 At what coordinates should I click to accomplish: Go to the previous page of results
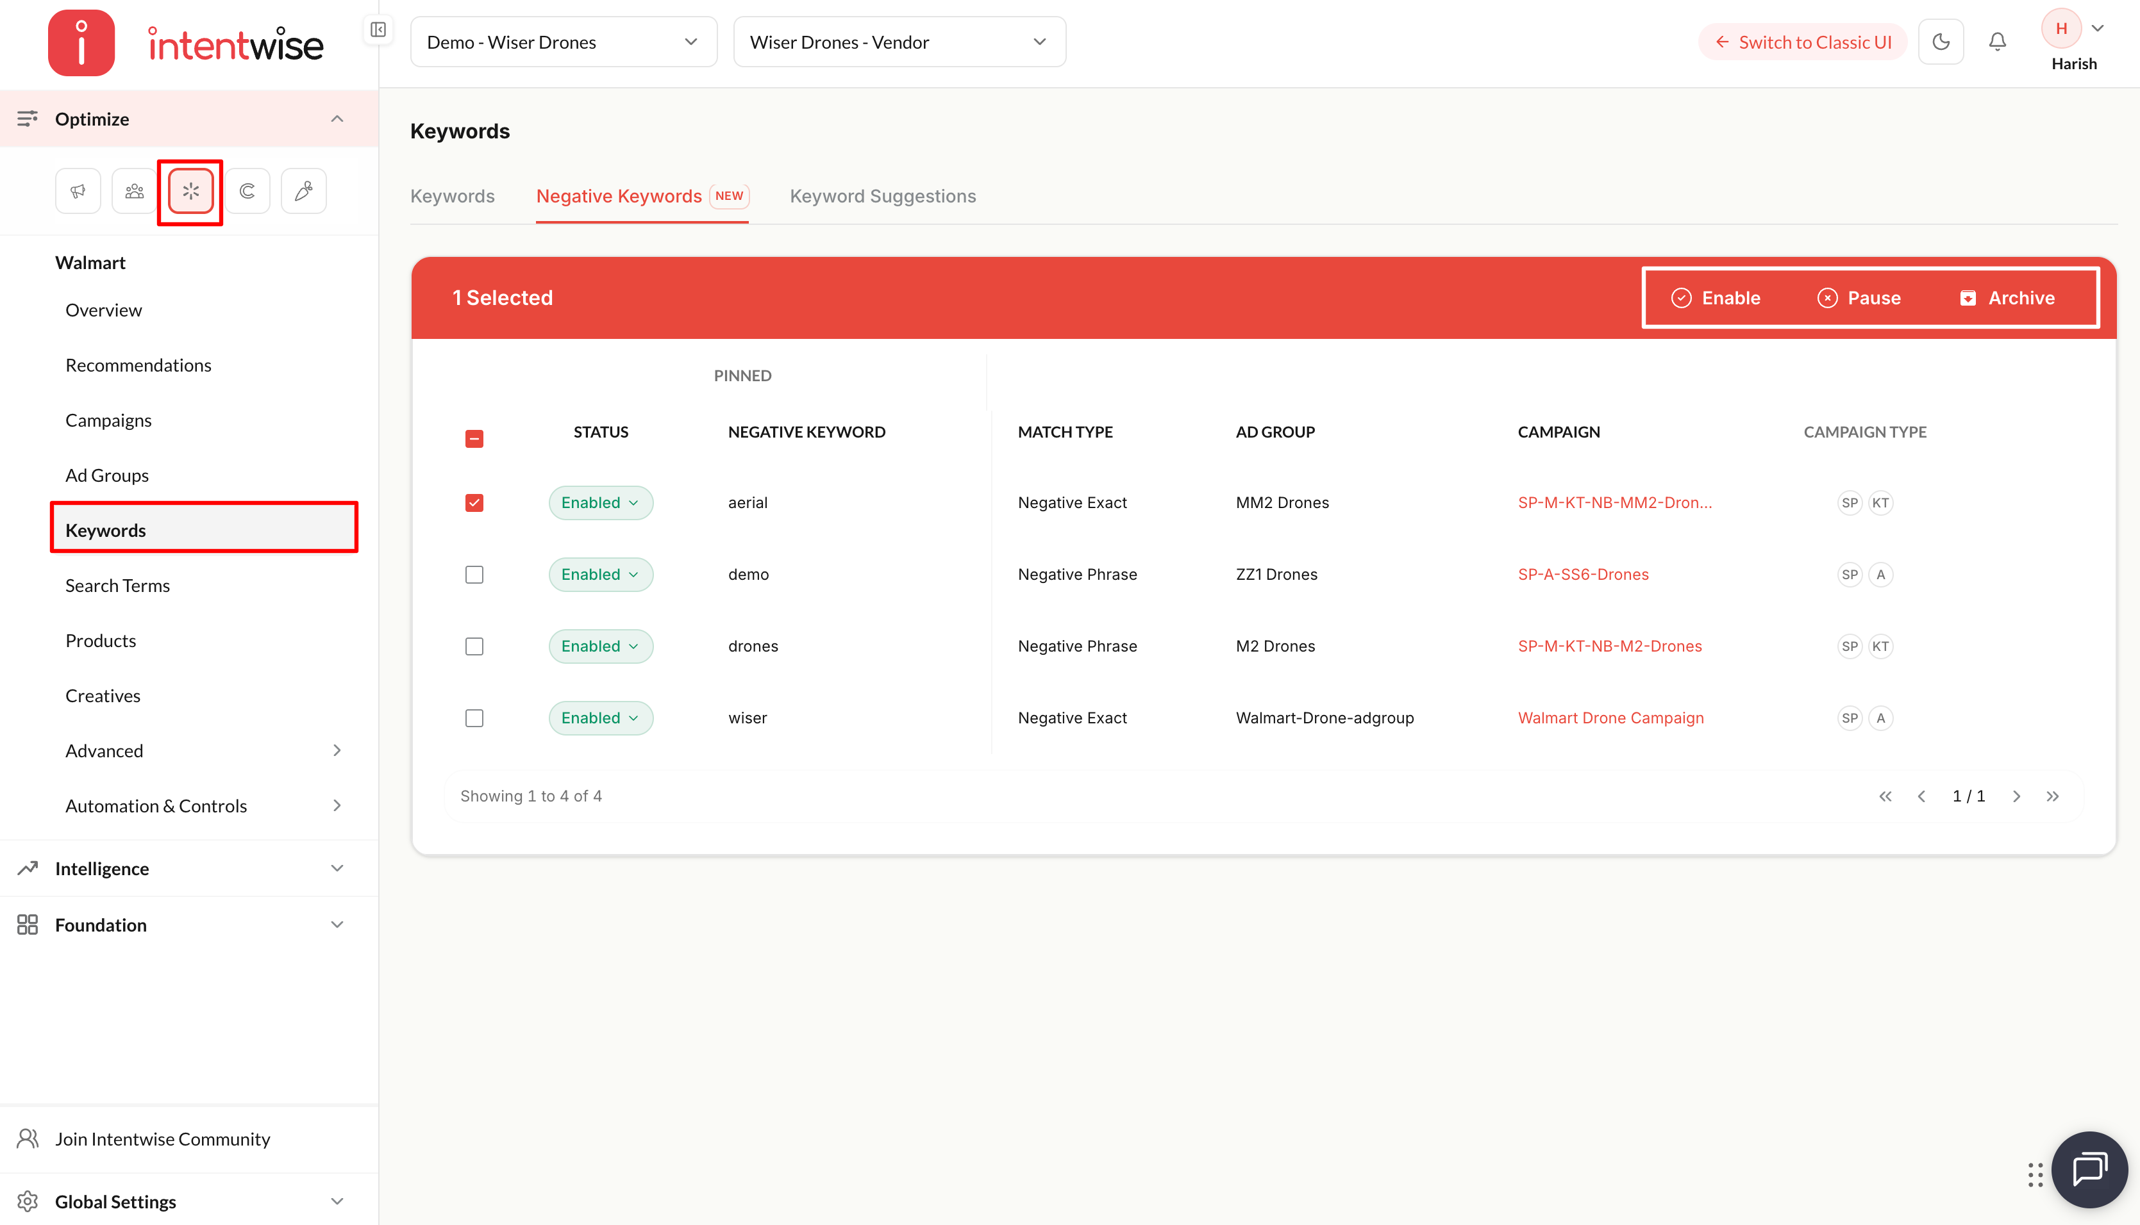coord(1922,796)
